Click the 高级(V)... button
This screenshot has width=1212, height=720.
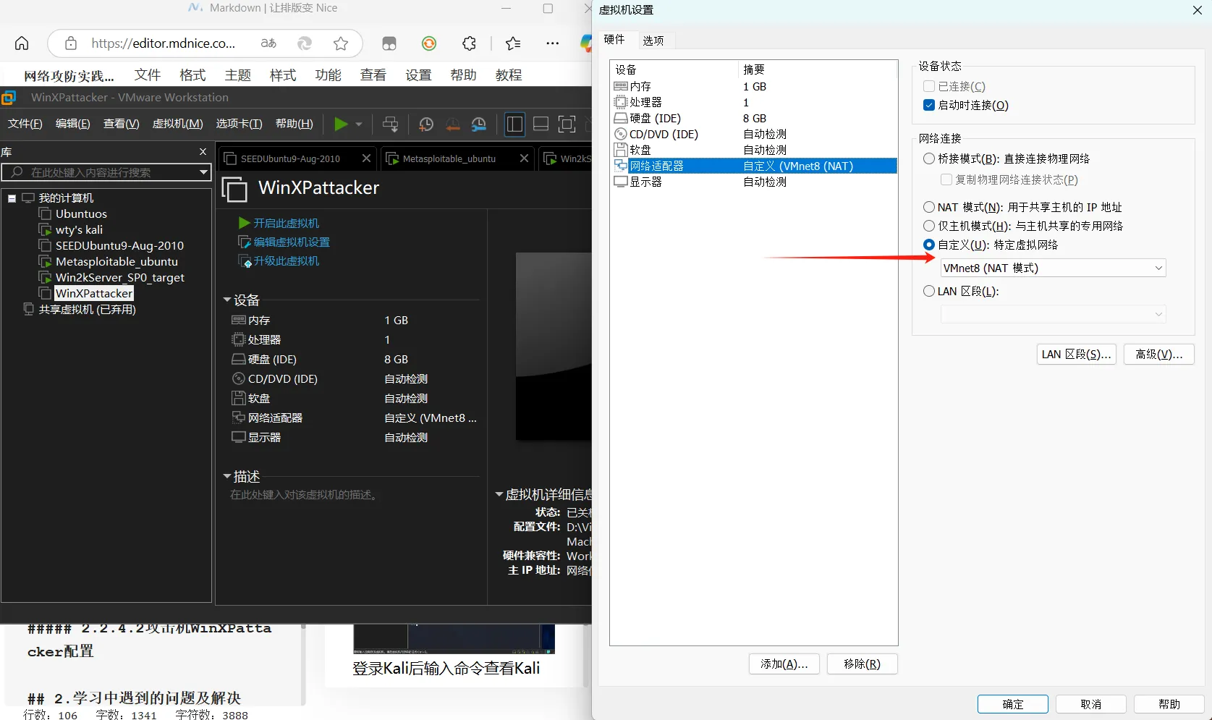click(x=1159, y=354)
